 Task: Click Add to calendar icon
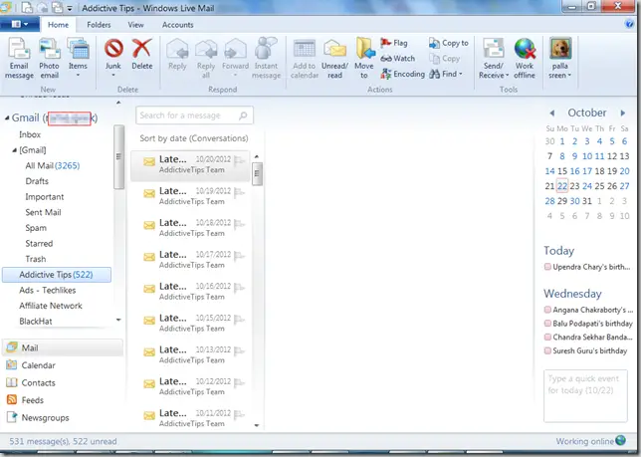point(304,56)
